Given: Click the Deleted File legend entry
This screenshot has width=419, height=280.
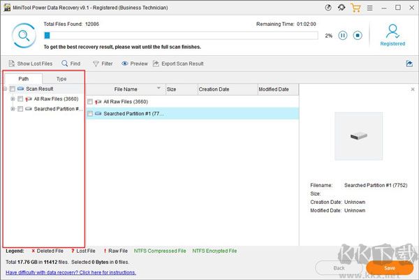Looking at the screenshot, I should coord(47,251).
